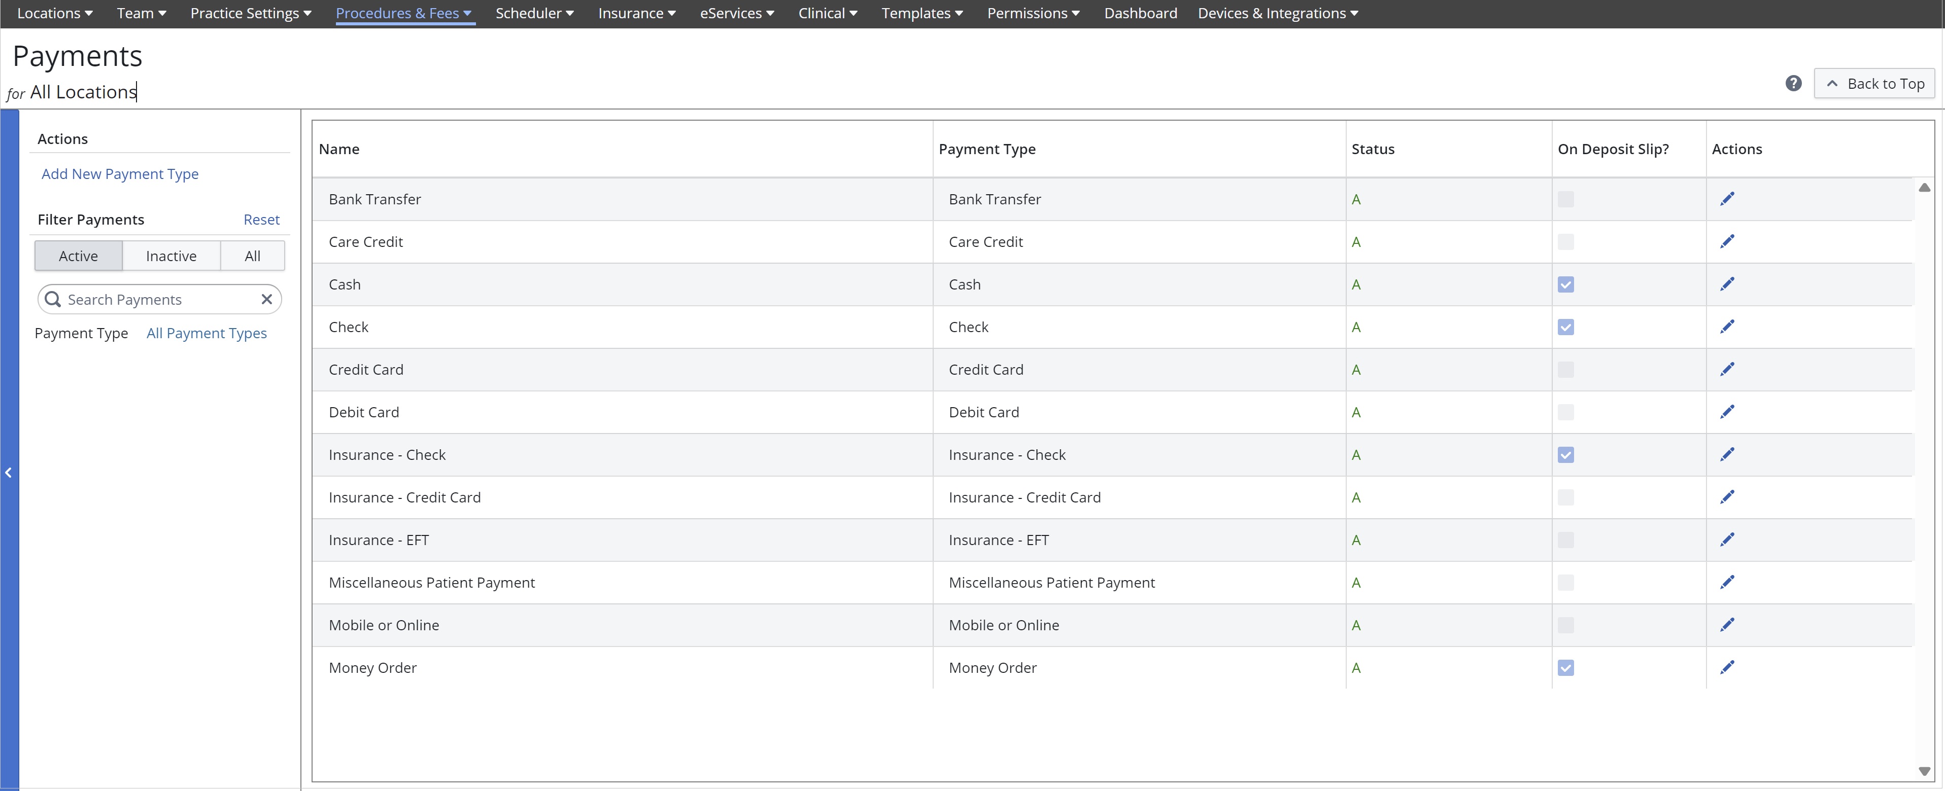Click the edit icon for Insurance - EFT
The width and height of the screenshot is (1945, 791).
tap(1727, 540)
